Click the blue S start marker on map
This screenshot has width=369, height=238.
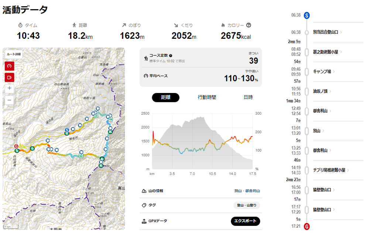click(x=67, y=130)
